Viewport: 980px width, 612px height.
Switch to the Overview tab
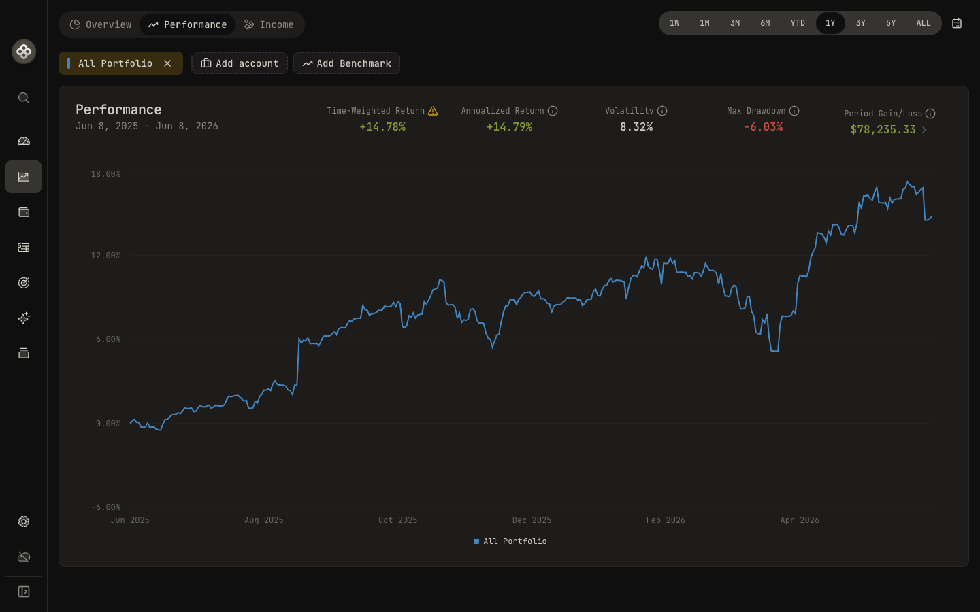pyautogui.click(x=101, y=24)
